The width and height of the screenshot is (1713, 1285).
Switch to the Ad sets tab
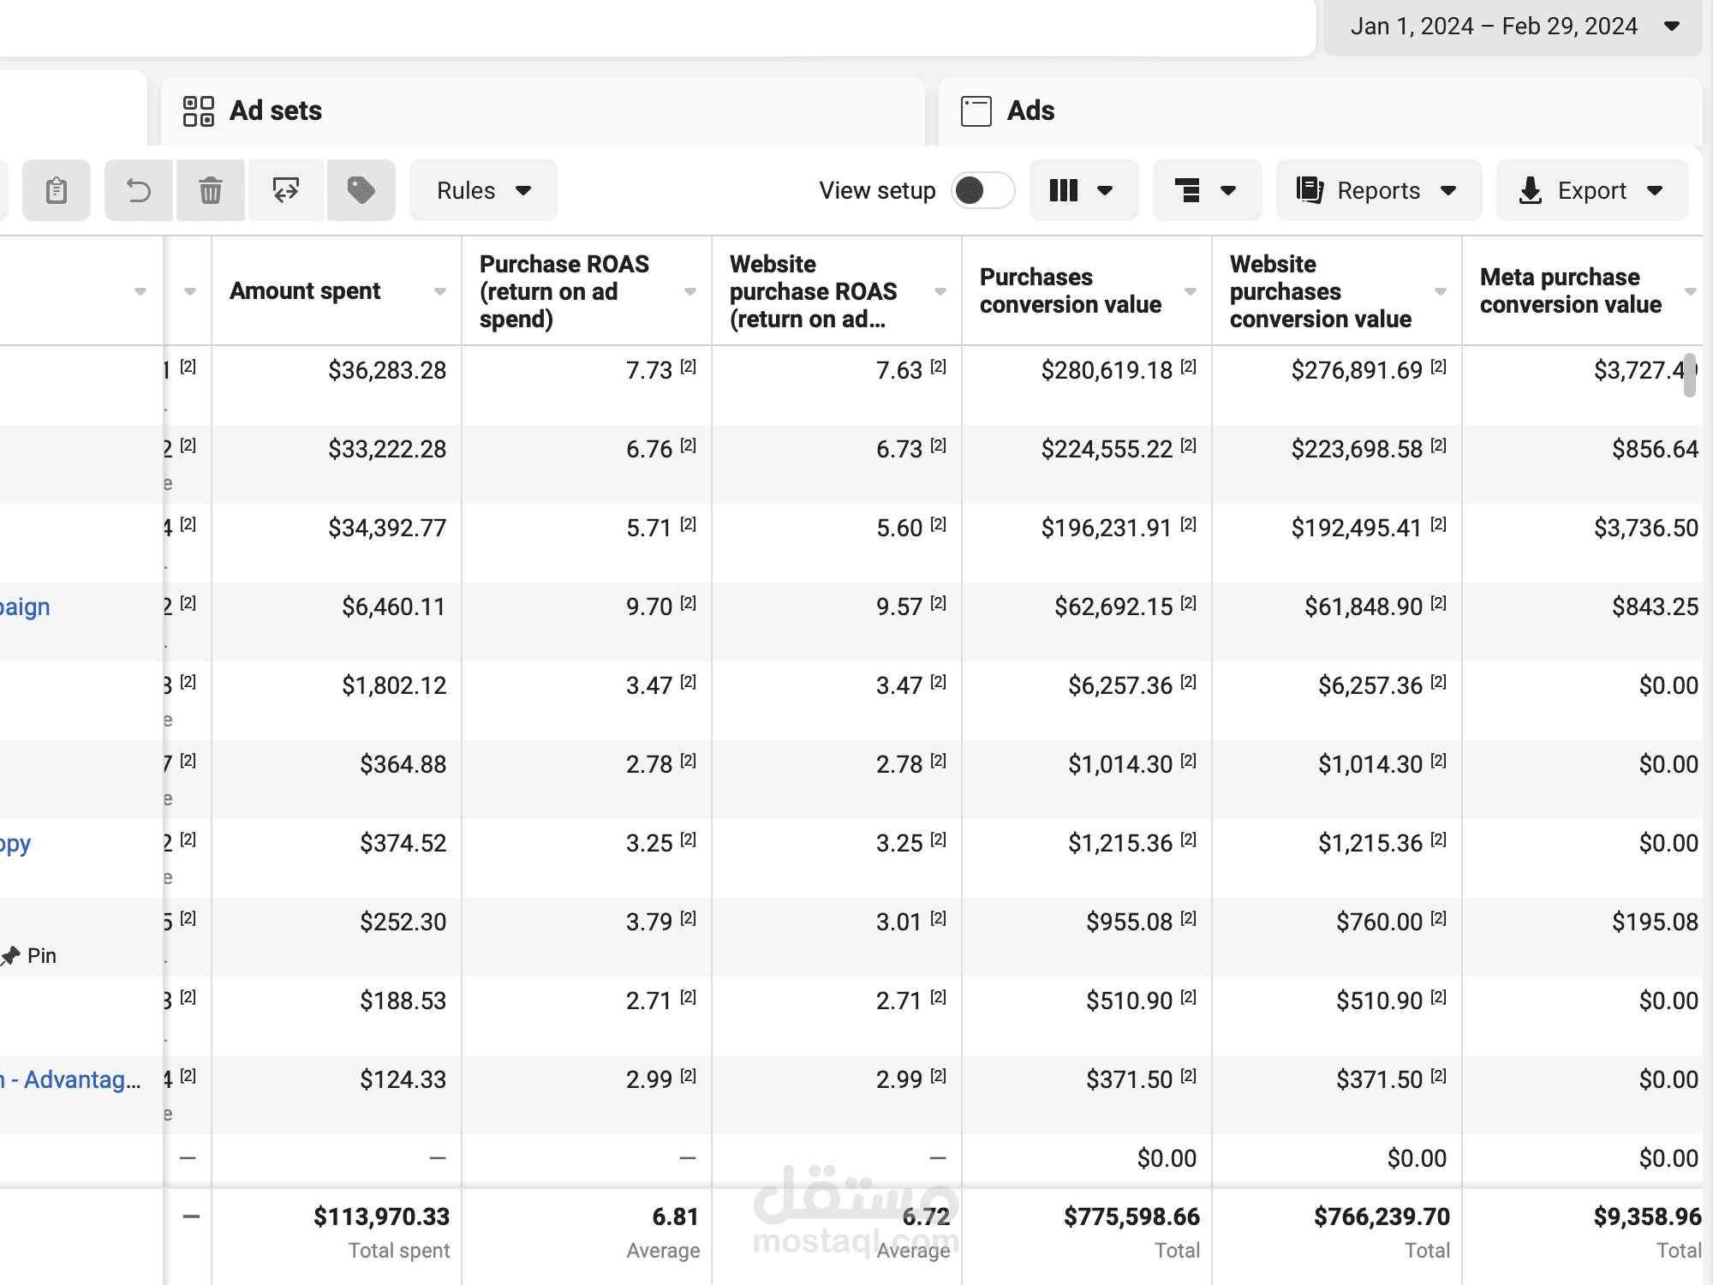543,111
